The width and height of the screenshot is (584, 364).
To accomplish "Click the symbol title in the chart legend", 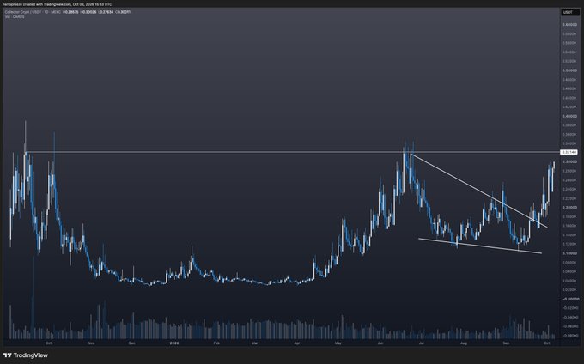I will pos(33,12).
